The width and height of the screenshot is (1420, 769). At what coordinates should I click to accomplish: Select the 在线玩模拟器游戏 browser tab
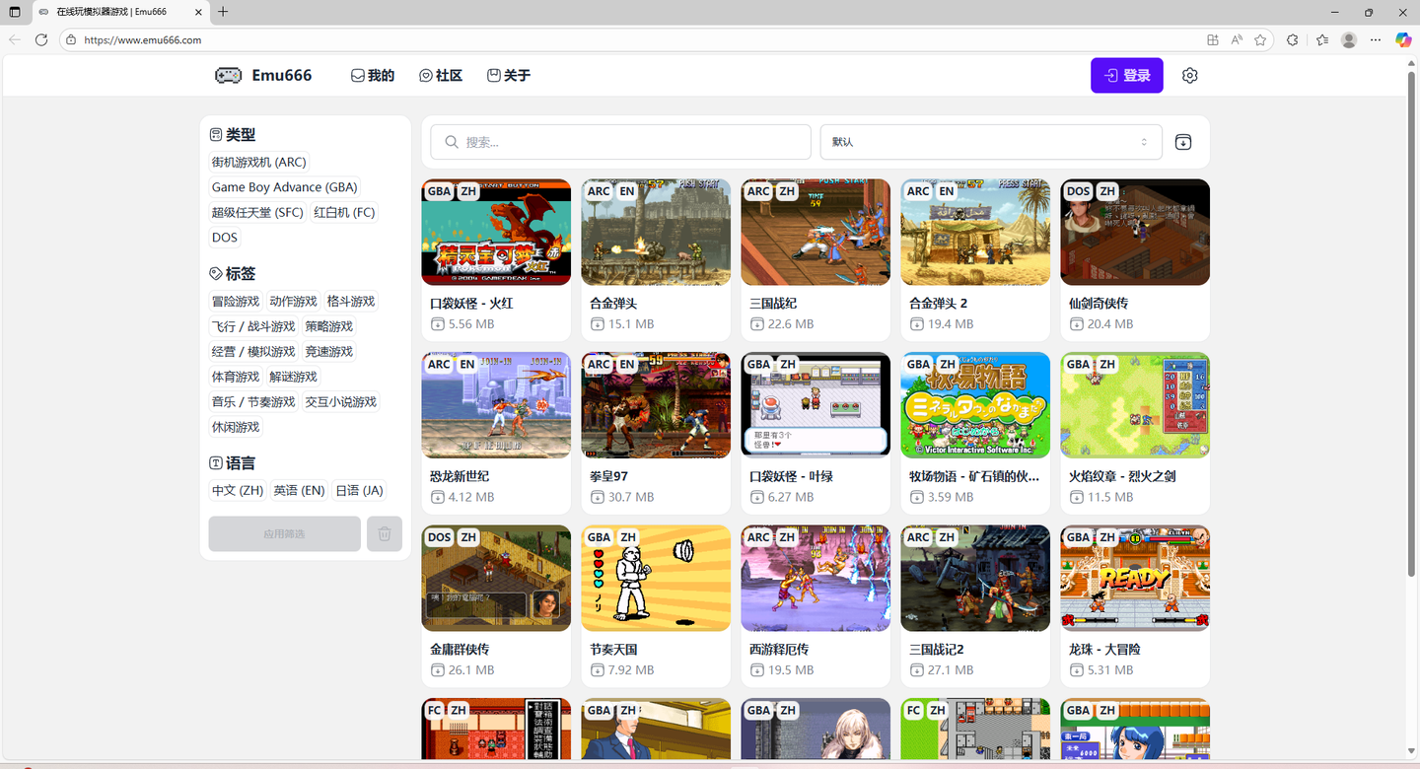tap(120, 12)
